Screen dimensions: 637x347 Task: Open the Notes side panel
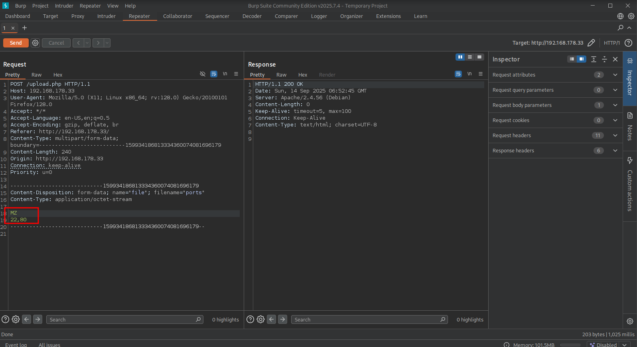[630, 128]
